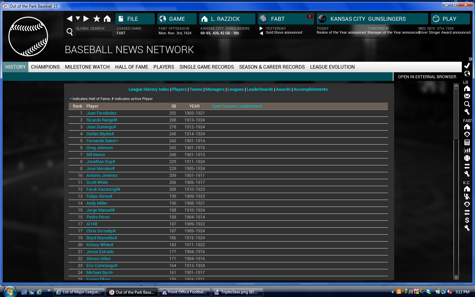
Task: Open the FILE menu
Action: tap(135, 19)
